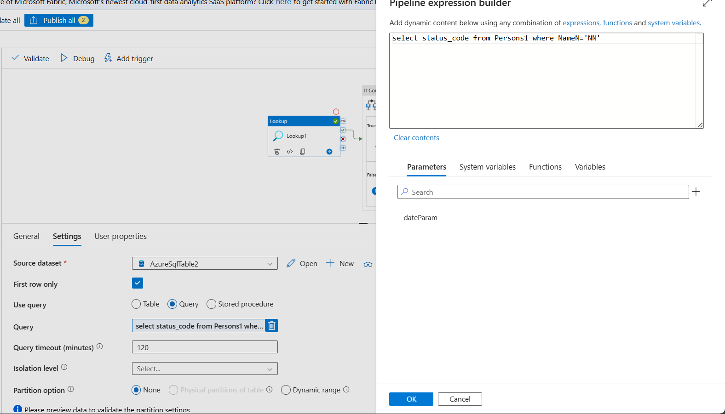Select the Query radio option
The width and height of the screenshot is (725, 414).
(x=172, y=304)
